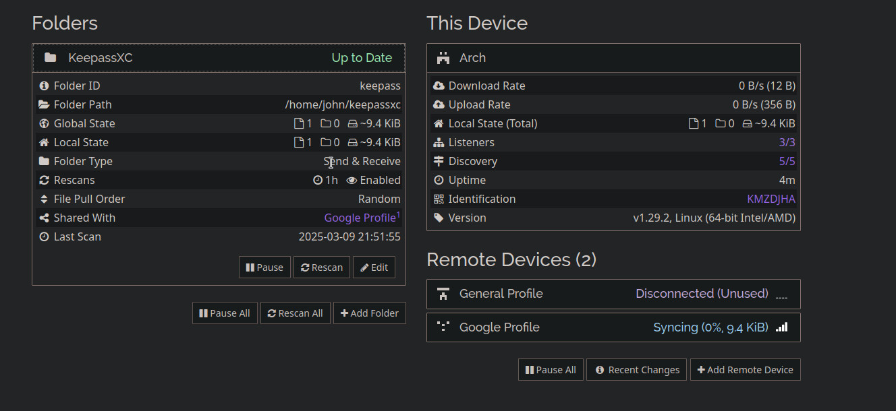Click the Disconnected (Unused) status
Image resolution: width=896 pixels, height=411 pixels.
pyautogui.click(x=702, y=294)
